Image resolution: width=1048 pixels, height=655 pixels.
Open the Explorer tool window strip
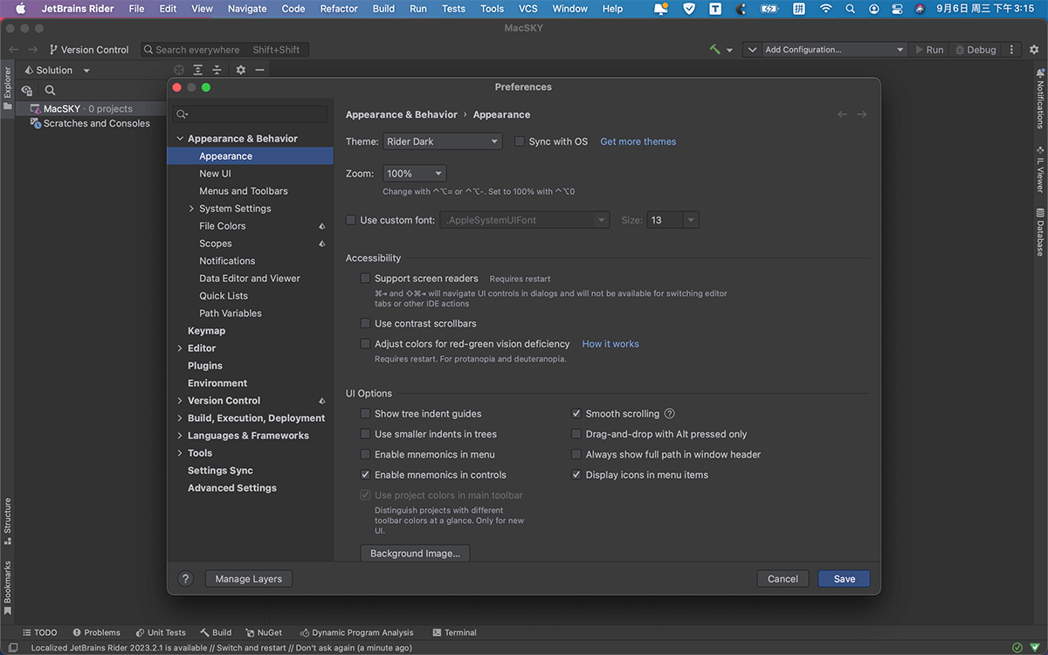[x=7, y=88]
